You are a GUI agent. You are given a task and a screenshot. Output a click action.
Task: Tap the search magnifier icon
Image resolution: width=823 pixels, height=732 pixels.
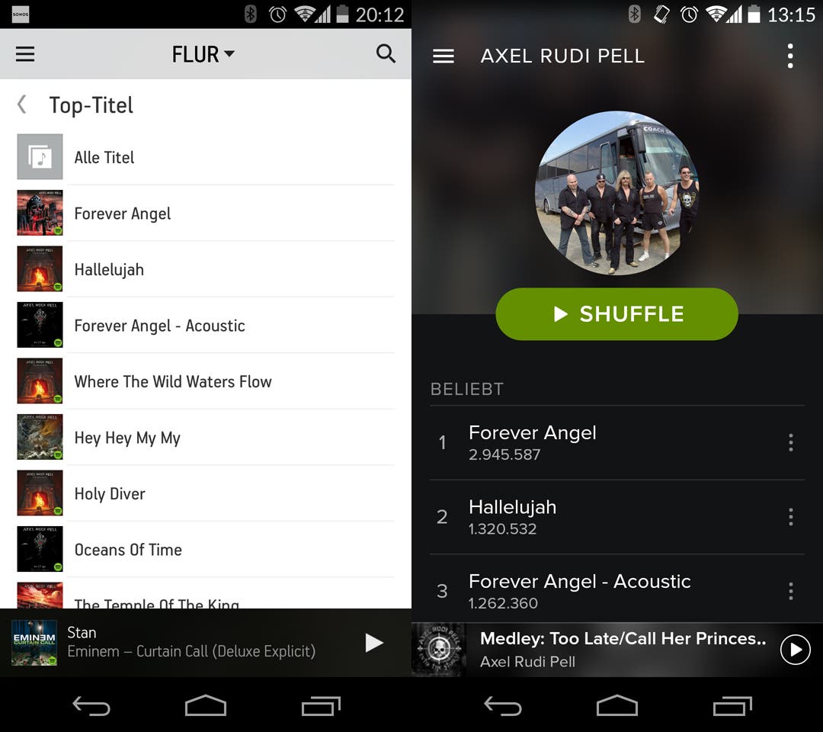point(386,53)
